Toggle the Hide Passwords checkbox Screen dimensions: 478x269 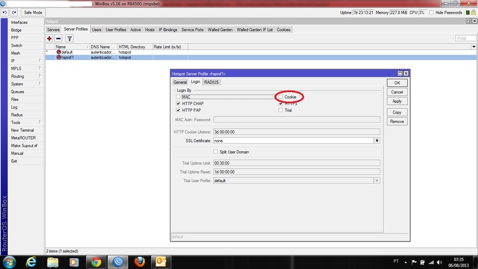[x=431, y=13]
